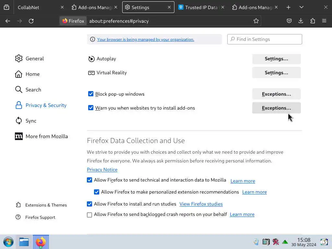Open the Firefox application menu
This screenshot has width=332, height=249.
tap(324, 21)
